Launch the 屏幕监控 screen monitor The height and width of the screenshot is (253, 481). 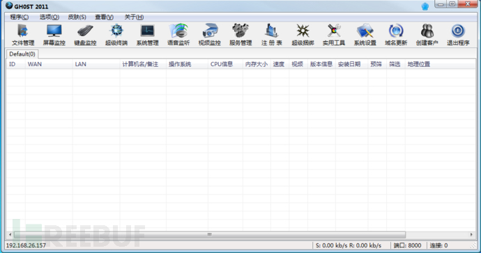54,35
